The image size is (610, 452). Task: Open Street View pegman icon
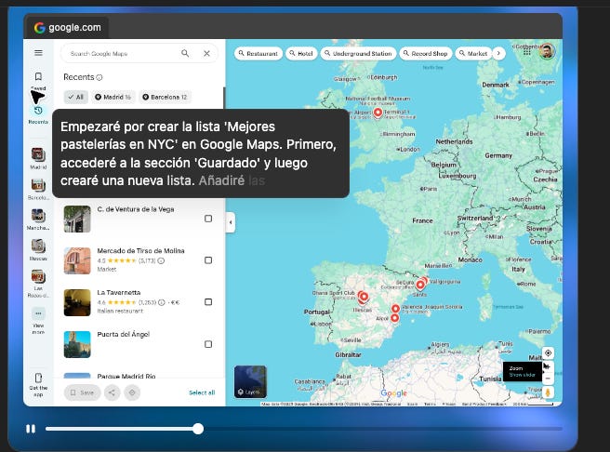[x=548, y=392]
